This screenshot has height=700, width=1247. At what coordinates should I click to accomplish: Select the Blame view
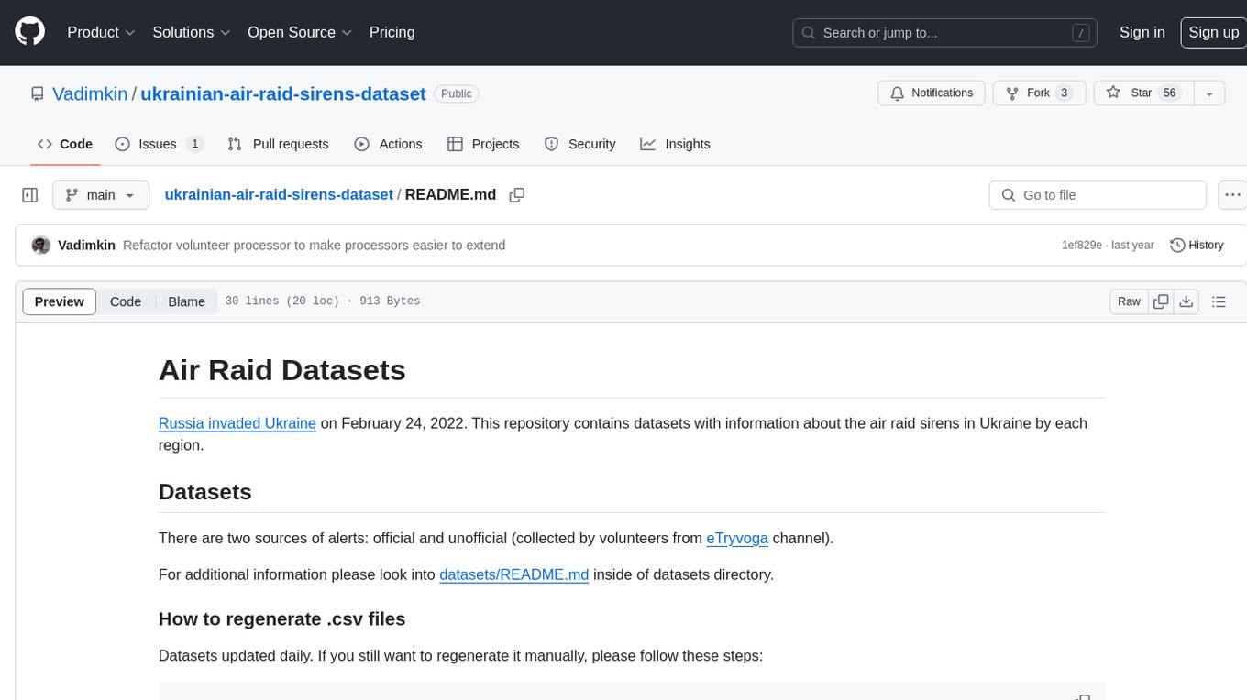click(x=187, y=301)
